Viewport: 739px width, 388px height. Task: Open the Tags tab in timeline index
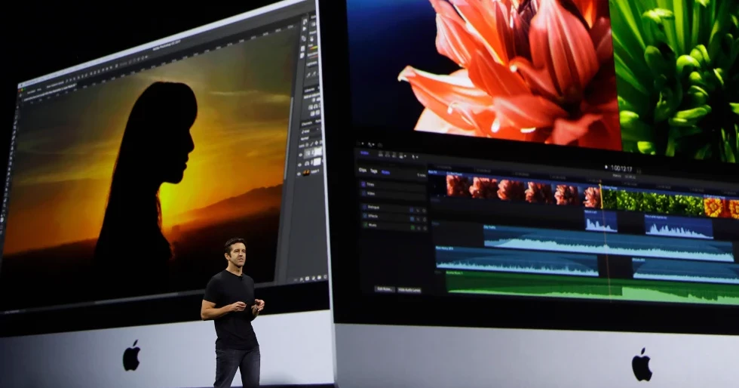[374, 171]
